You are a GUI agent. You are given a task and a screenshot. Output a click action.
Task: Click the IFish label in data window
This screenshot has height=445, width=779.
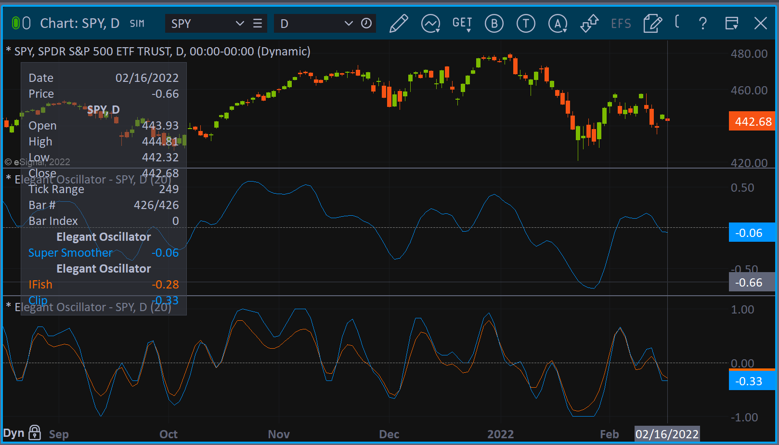[x=40, y=285]
